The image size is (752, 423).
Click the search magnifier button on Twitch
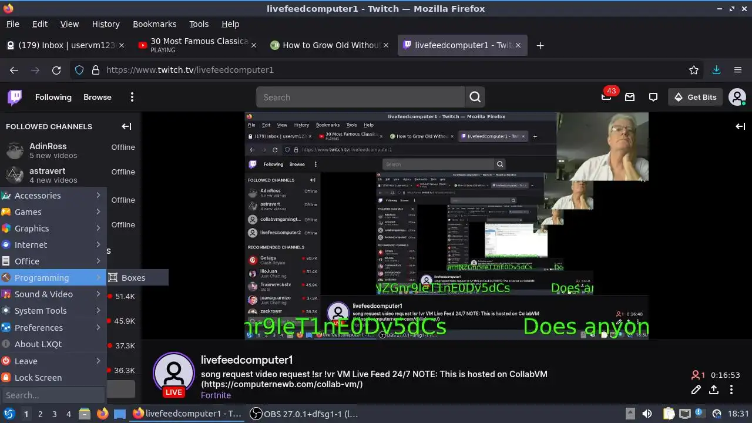pos(475,97)
